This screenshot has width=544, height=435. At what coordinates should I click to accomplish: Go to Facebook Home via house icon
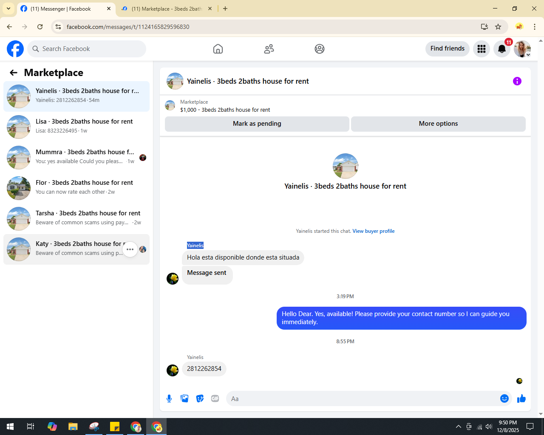[x=218, y=49]
